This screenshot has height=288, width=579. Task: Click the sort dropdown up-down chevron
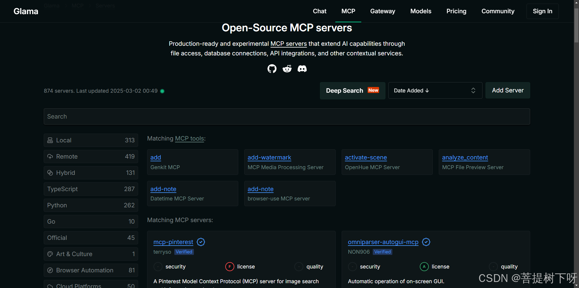tap(473, 91)
